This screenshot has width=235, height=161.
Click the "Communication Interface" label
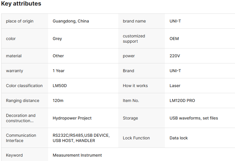pyautogui.click(x=21, y=138)
